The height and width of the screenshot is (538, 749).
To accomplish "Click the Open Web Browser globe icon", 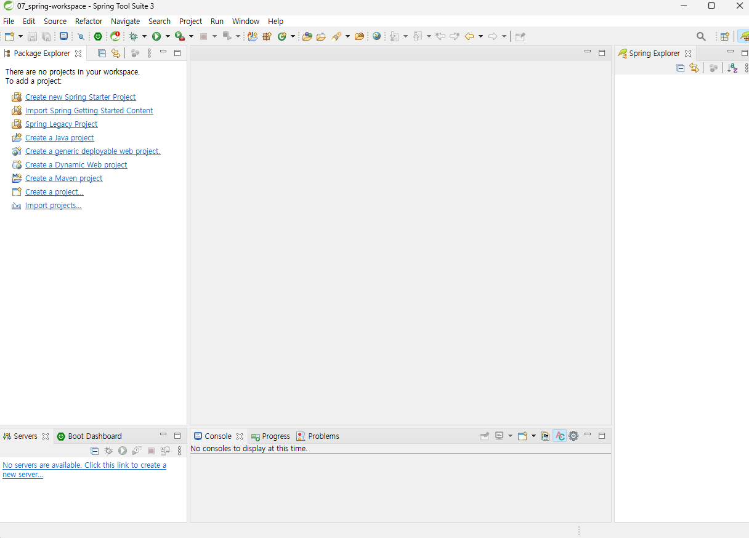I will pyautogui.click(x=376, y=36).
